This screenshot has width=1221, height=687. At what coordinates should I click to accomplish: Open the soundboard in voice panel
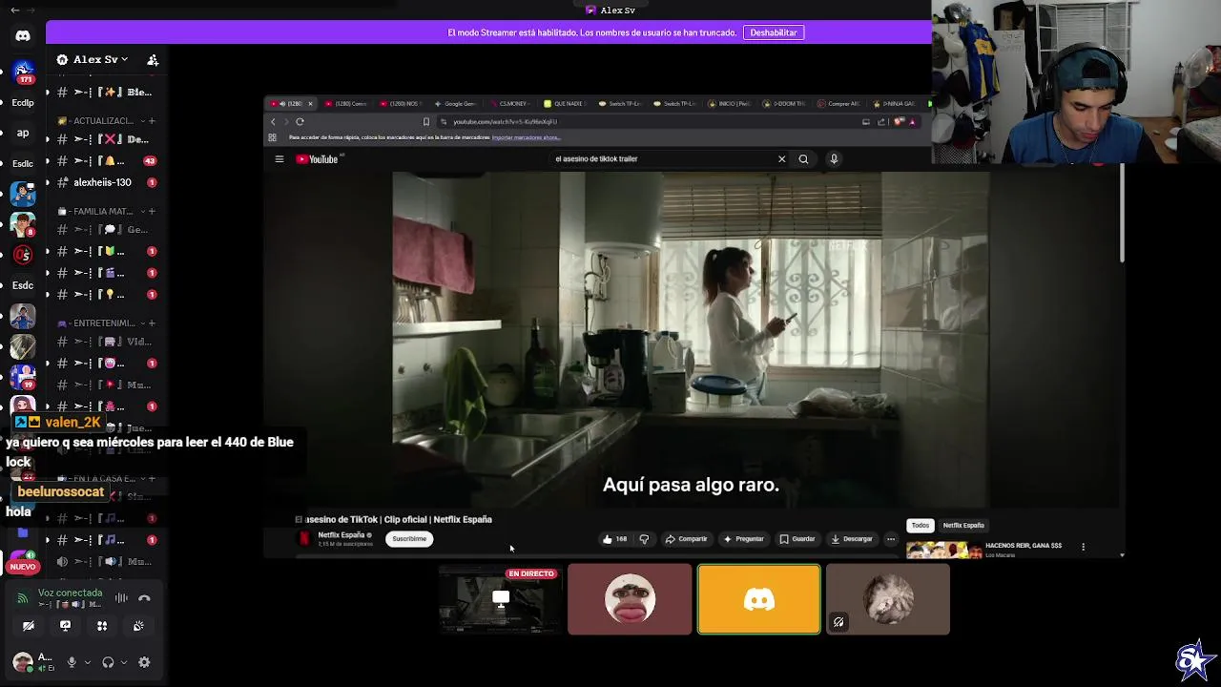(x=138, y=626)
